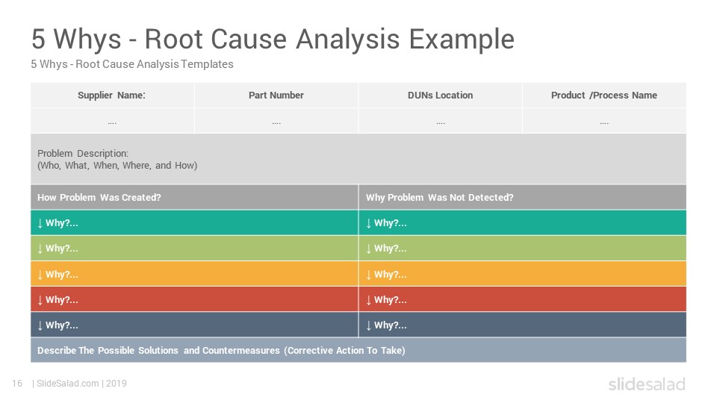Click the empty value cell under Supplier Name
Screen dimensions: 717x403
coord(113,121)
